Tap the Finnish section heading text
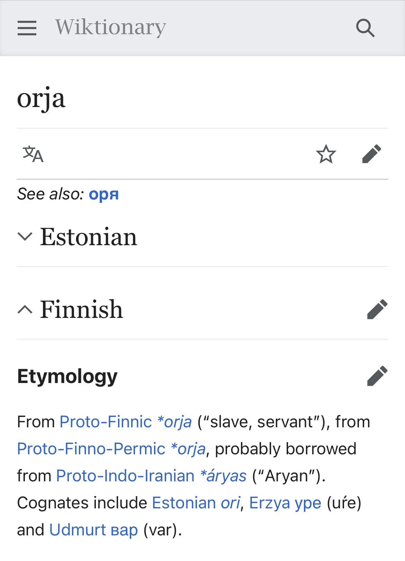405x561 pixels. tap(81, 309)
